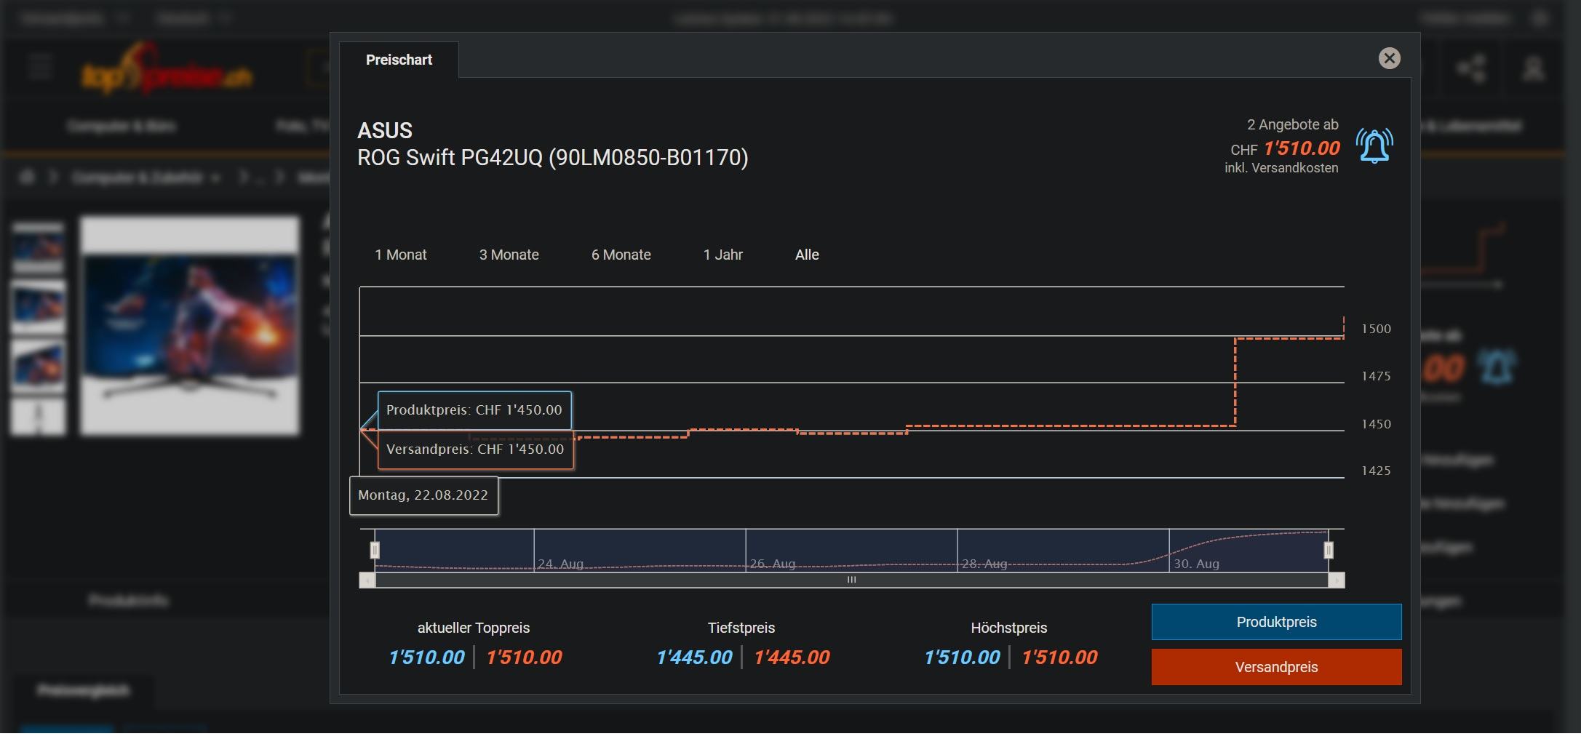Click main monitor product image in background
The height and width of the screenshot is (739, 1581).
190,325
